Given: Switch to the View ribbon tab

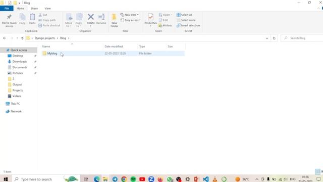Looking at the screenshot, I should tap(47, 9).
